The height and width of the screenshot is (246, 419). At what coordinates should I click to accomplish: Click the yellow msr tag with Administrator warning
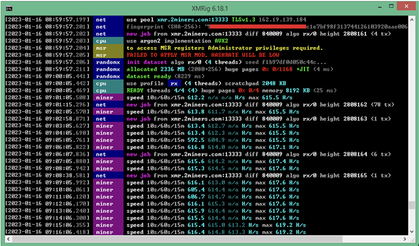click(x=108, y=48)
